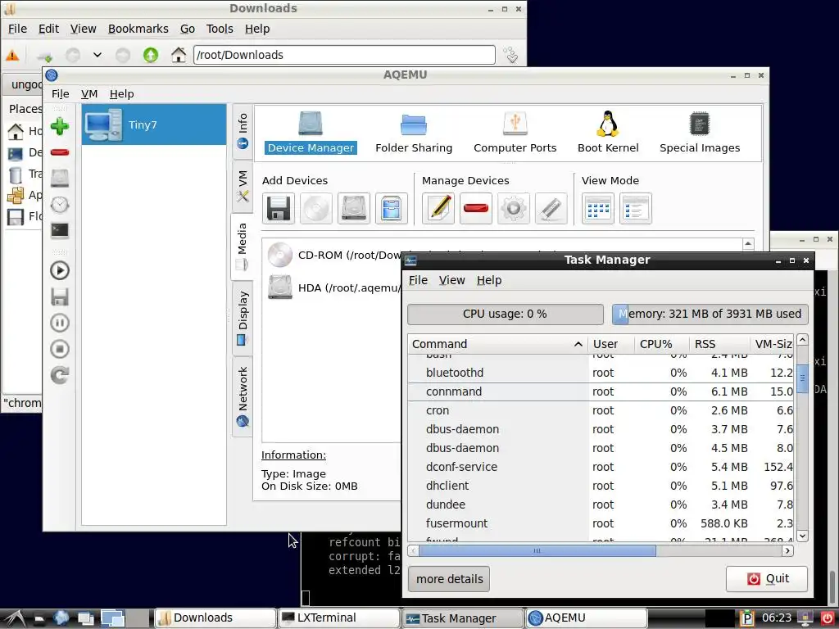The image size is (839, 629).
Task: Add a storage device with the blue disk icon
Action: click(391, 208)
